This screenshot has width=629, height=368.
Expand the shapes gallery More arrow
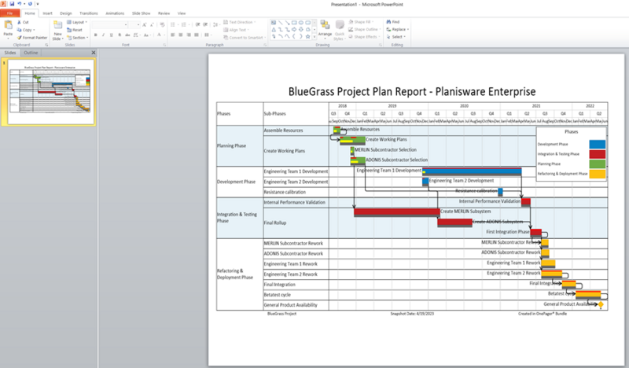pos(314,36)
